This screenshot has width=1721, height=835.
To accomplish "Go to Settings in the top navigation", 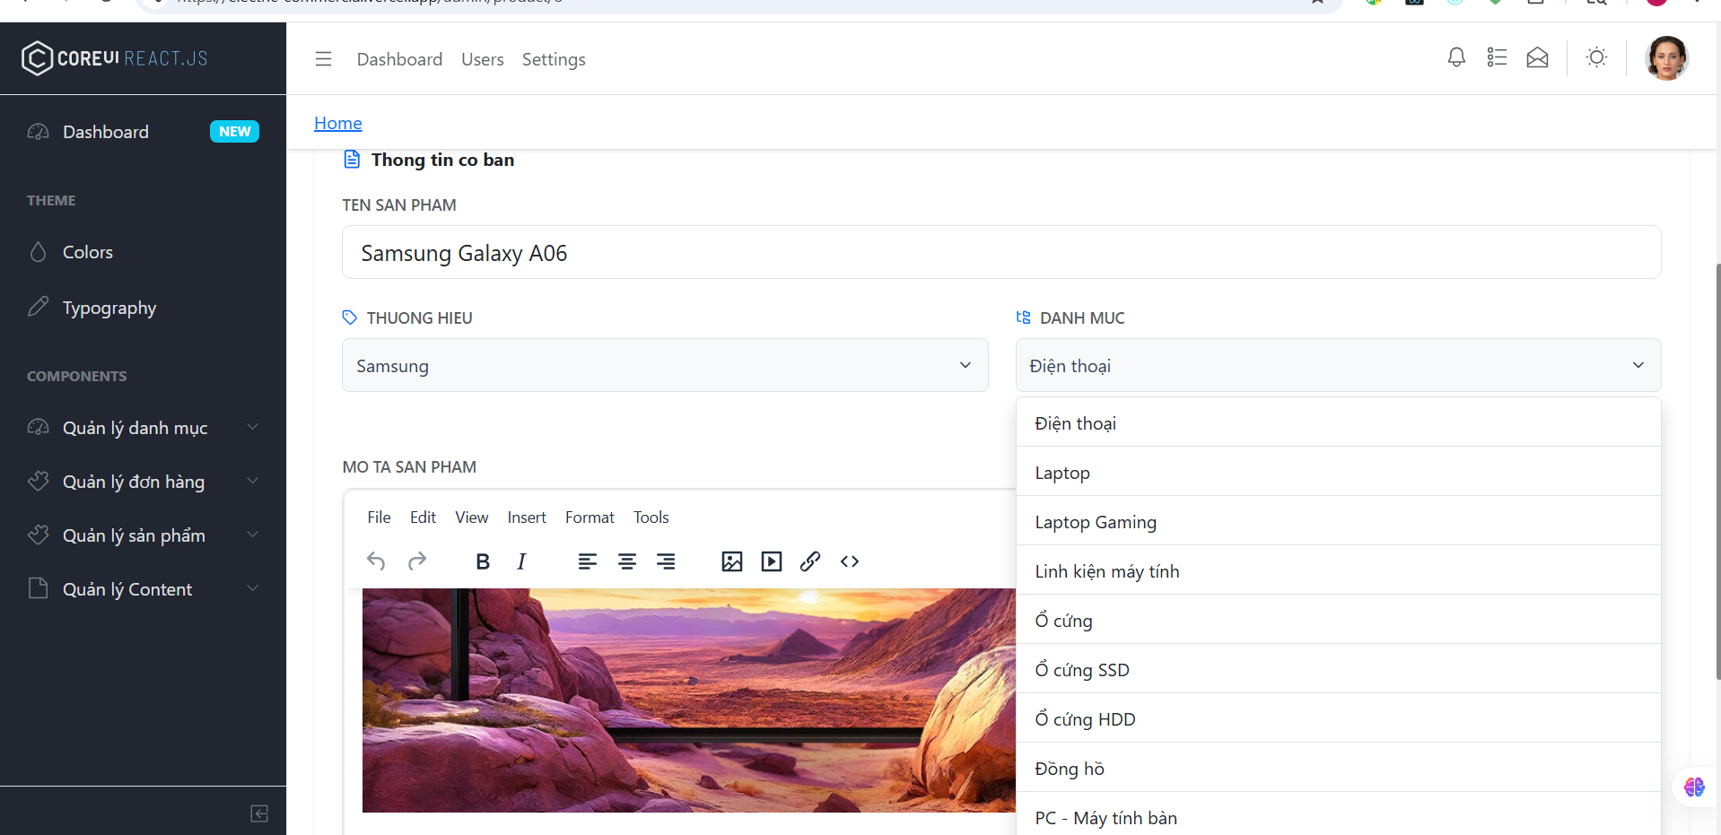I will (554, 59).
